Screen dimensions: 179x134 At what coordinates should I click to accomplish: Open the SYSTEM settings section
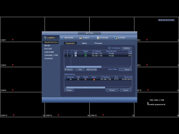(x=120, y=38)
